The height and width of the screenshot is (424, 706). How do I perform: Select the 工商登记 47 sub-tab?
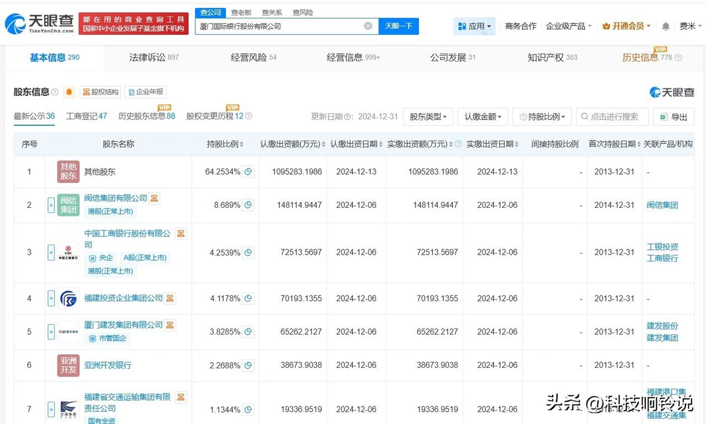[87, 116]
